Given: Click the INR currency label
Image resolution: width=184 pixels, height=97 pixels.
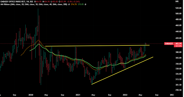Looking at the screenshot, I should coord(177,1).
